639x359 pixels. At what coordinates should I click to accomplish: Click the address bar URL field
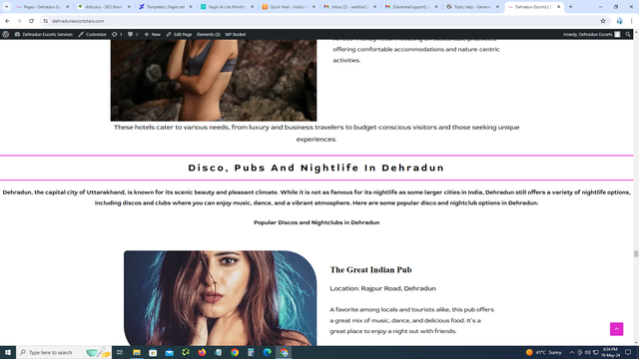tap(318, 21)
